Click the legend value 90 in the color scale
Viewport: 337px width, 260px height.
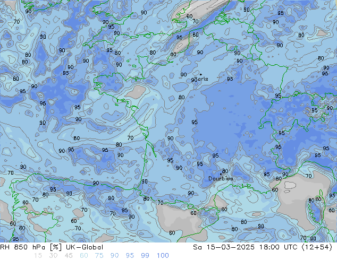(114, 256)
